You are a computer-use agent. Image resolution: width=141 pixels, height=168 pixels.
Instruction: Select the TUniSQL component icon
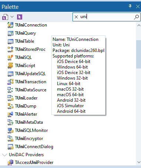[x=10, y=57]
